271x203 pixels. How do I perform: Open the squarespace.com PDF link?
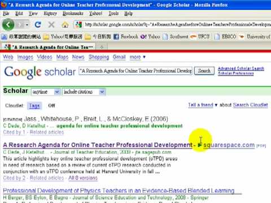(x=229, y=145)
